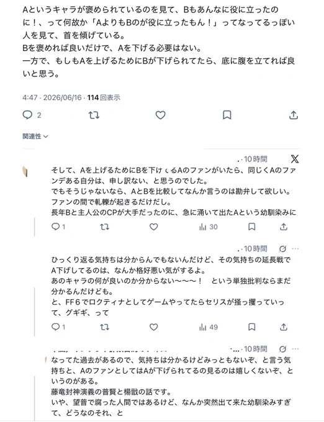This screenshot has width=324, height=422.
Task: Open more options on second reply
Action: point(295,249)
